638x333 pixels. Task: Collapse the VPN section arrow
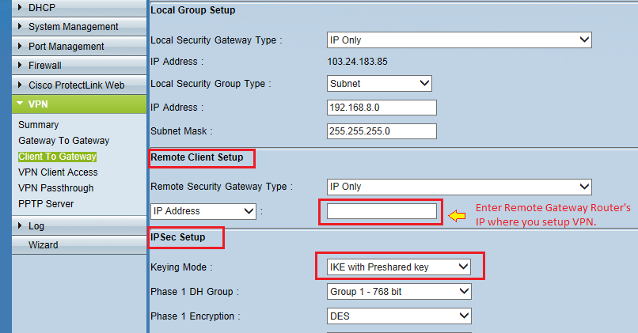[20, 104]
